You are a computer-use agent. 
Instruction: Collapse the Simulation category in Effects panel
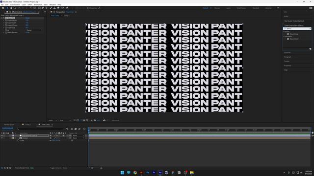click(284, 37)
